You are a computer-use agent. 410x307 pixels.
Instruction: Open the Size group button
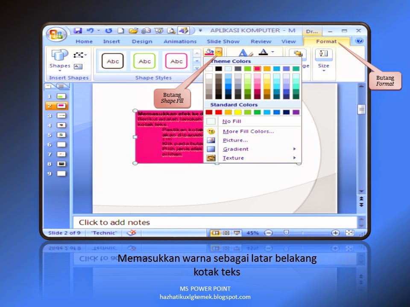pyautogui.click(x=323, y=60)
